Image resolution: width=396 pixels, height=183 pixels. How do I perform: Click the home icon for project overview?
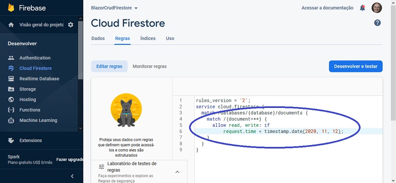tap(11, 25)
